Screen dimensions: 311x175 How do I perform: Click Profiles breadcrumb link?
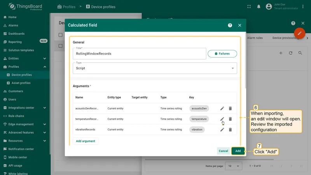coord(66,7)
